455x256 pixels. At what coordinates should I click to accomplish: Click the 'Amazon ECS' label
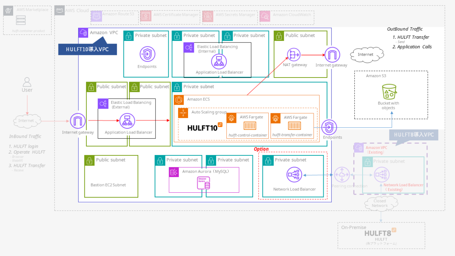pyautogui.click(x=198, y=99)
